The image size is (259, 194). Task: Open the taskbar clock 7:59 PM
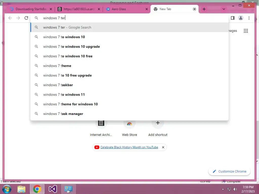click(248, 189)
